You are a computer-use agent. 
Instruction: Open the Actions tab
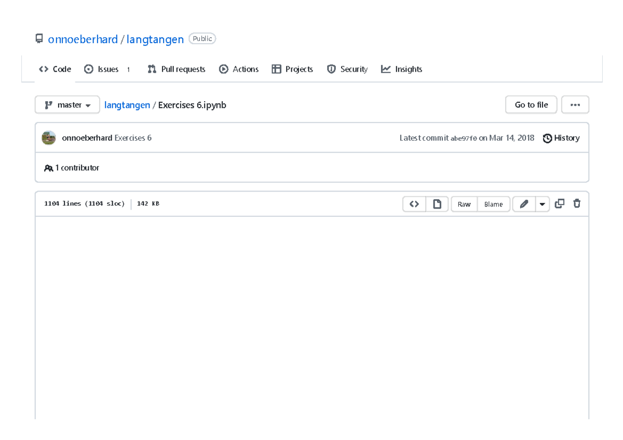(x=239, y=69)
